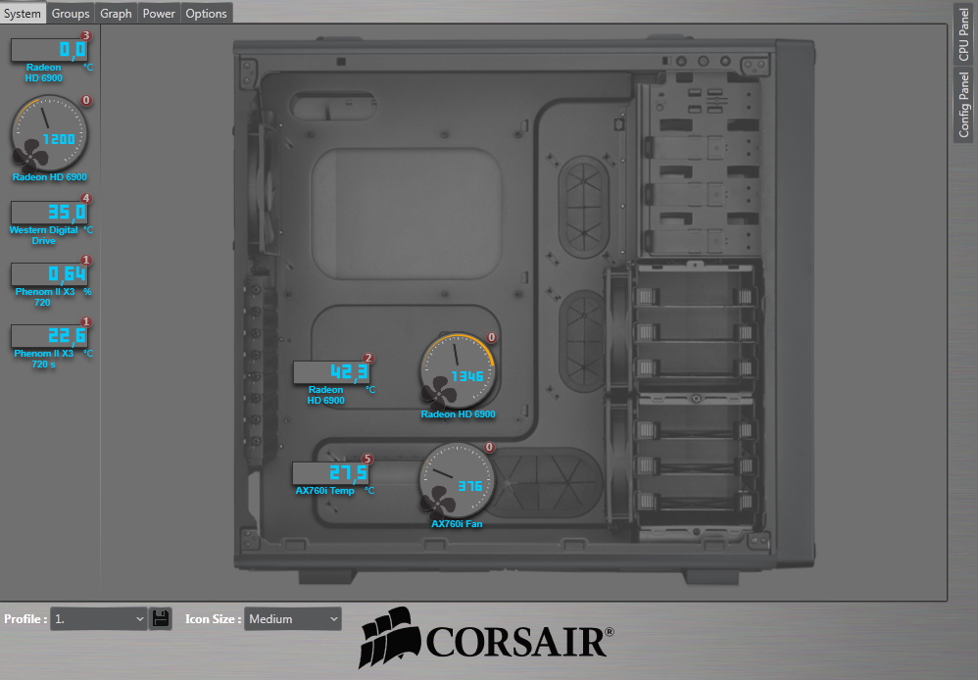This screenshot has height=680, width=978.
Task: Click the 0 badge on the AX760i Fan gauge
Action: (490, 448)
